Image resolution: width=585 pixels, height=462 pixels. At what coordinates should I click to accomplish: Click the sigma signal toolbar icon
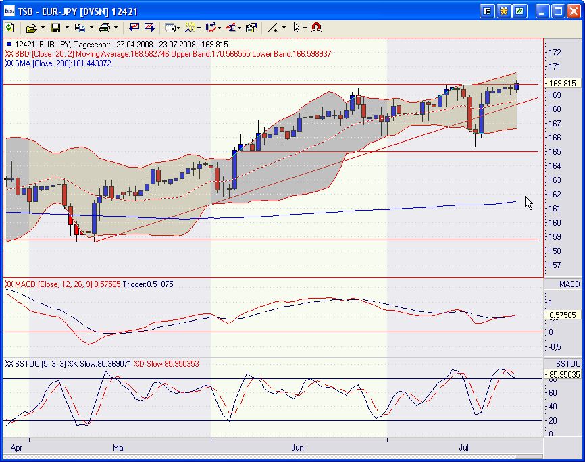click(232, 28)
